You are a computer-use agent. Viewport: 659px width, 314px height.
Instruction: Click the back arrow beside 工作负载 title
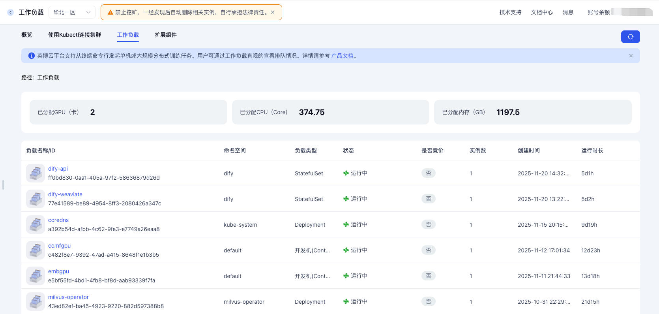[11, 12]
